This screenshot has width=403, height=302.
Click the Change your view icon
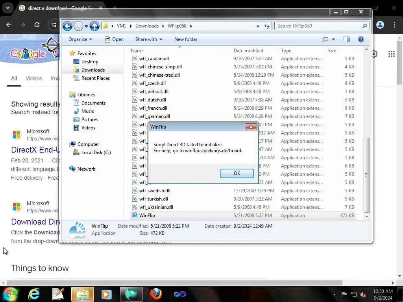[325, 39]
